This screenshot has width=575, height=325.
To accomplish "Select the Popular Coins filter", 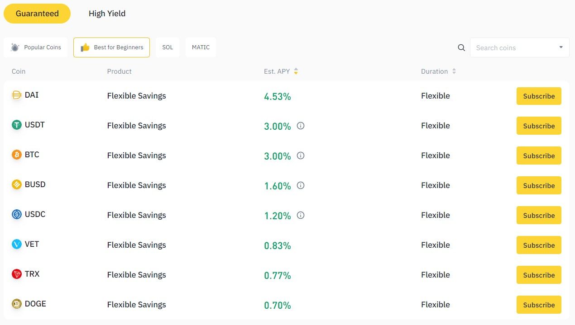I will 35,47.
